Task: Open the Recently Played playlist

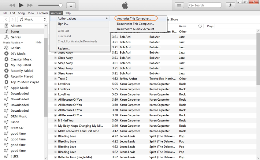Action: (22, 76)
